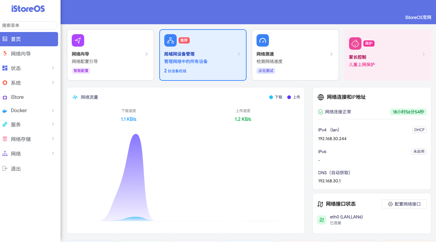The width and height of the screenshot is (436, 242).
Task: Expand the 状态 sidebar submenu arrow
Action: click(x=53, y=68)
